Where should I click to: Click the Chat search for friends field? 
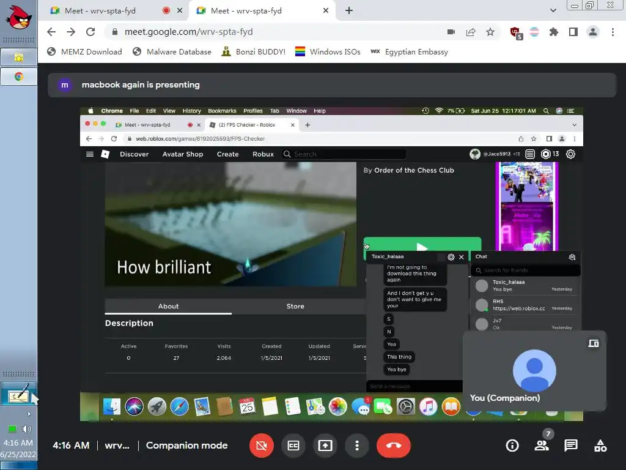click(526, 270)
